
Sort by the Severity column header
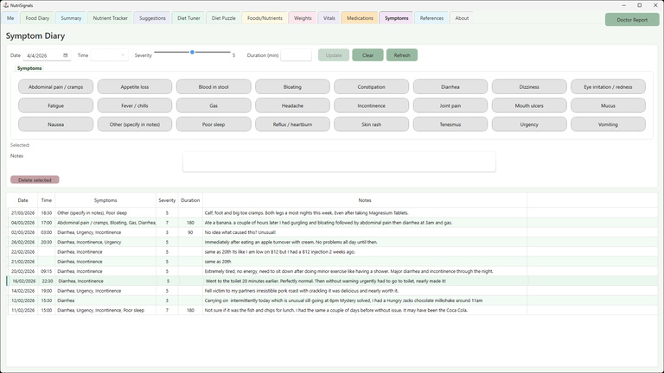pos(167,200)
